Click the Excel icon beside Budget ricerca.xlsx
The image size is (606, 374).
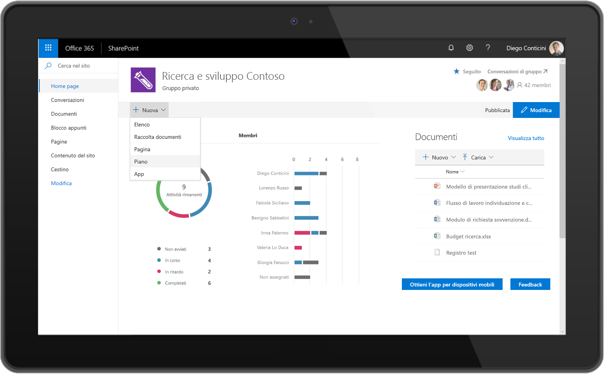coord(437,236)
